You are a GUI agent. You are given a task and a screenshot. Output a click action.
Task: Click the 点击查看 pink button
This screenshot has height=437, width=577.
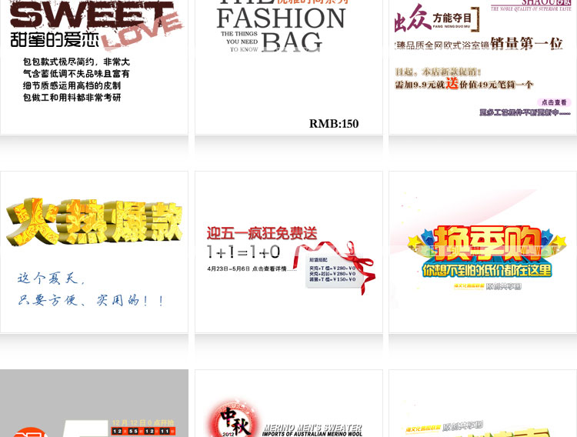pyautogui.click(x=554, y=102)
